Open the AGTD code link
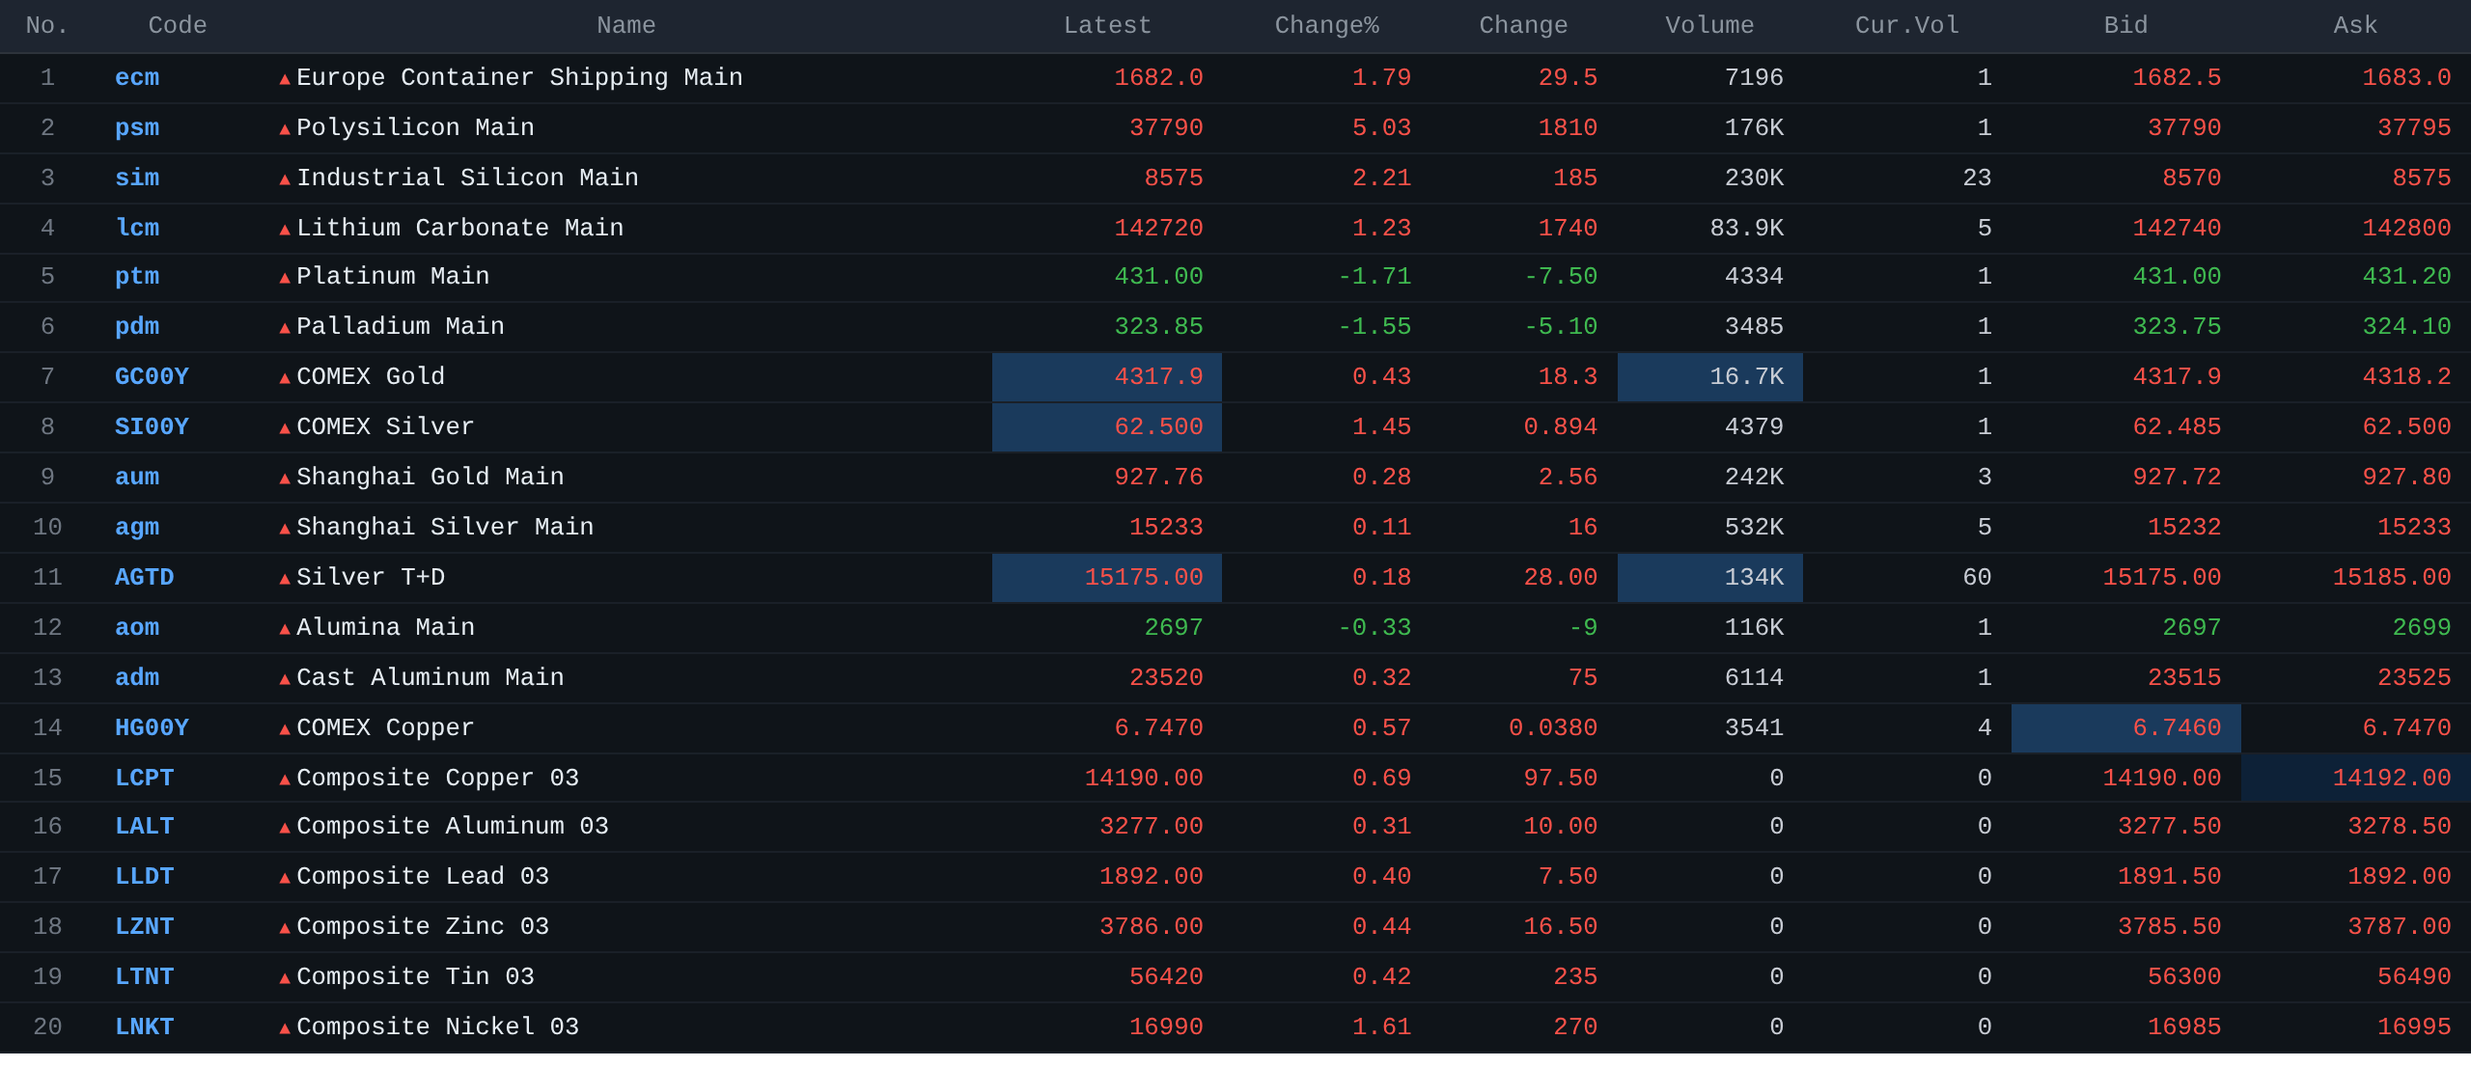The height and width of the screenshot is (1067, 2471). point(145,578)
